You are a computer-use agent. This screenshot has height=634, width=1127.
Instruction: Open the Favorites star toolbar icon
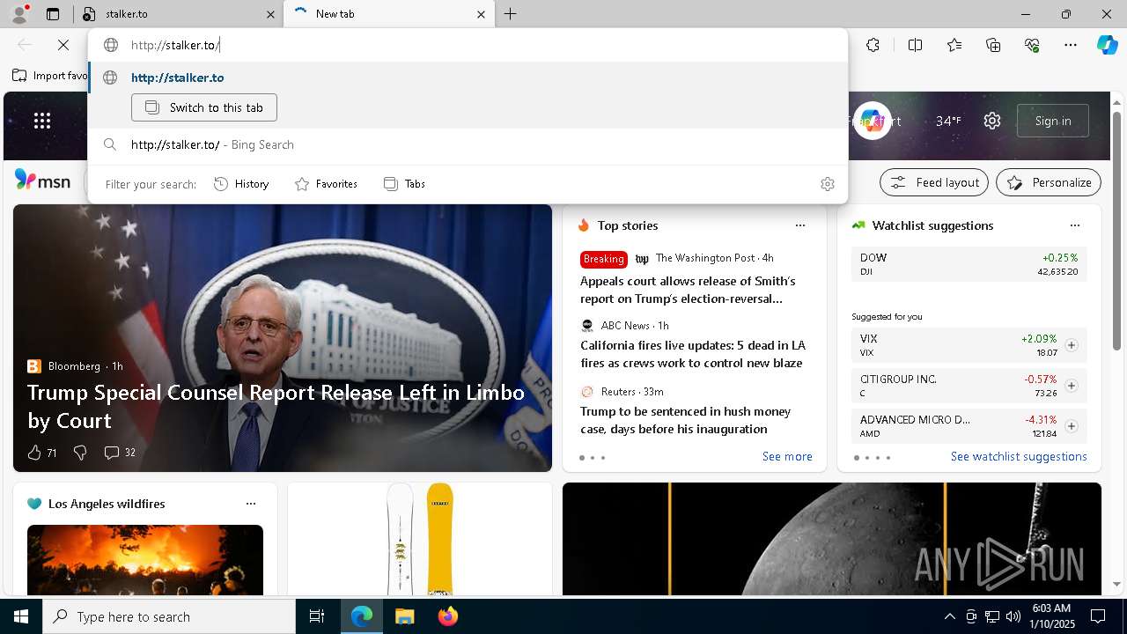954,45
